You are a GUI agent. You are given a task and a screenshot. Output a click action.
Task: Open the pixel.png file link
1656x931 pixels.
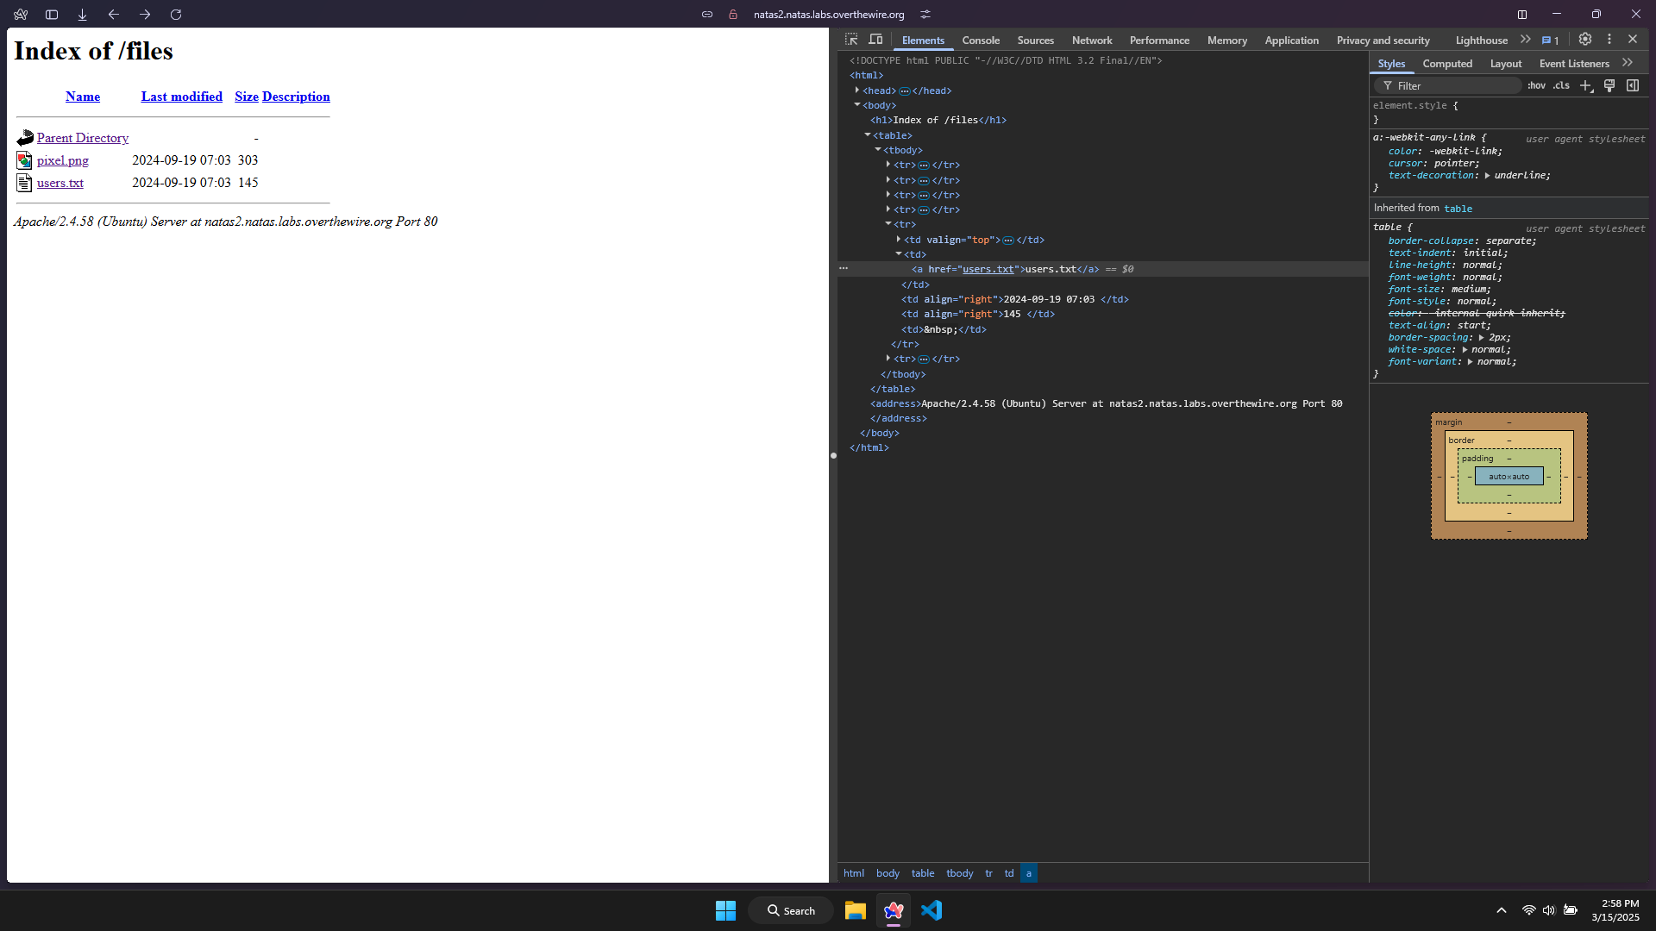63,160
